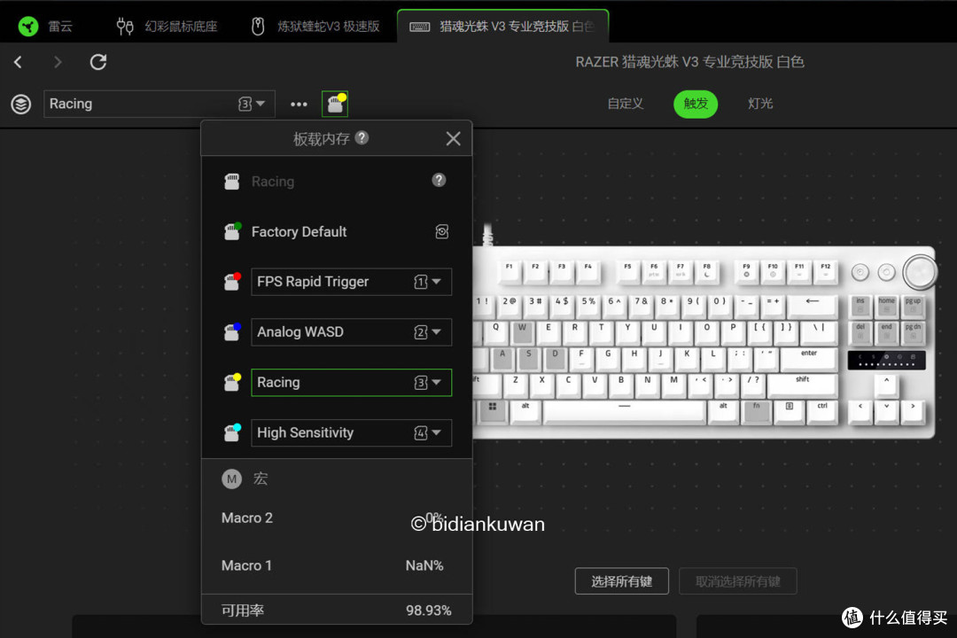Click the red slot icon for FPS Rapid Trigger
The image size is (957, 638).
pos(232,282)
